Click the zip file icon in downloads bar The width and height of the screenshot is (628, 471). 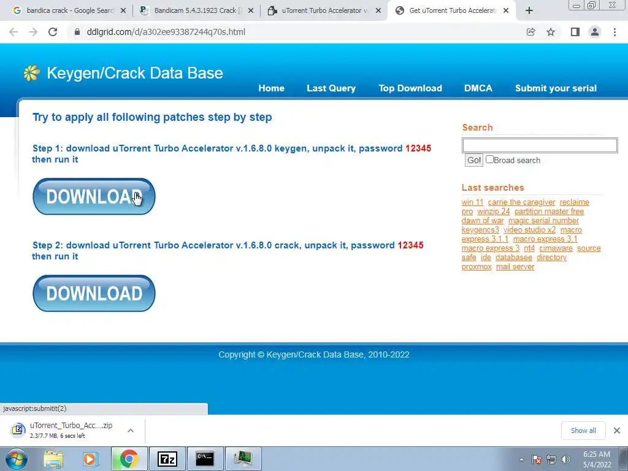[x=18, y=430]
